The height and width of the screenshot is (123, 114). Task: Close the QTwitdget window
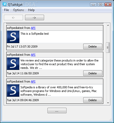[x=108, y=4]
